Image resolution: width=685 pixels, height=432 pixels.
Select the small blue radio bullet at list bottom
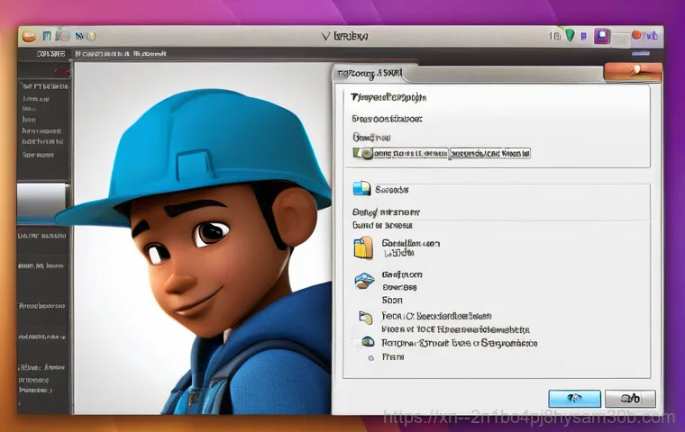pos(370,356)
